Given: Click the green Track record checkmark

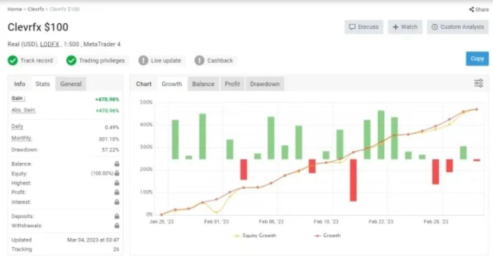Looking at the screenshot, I should pyautogui.click(x=12, y=60).
